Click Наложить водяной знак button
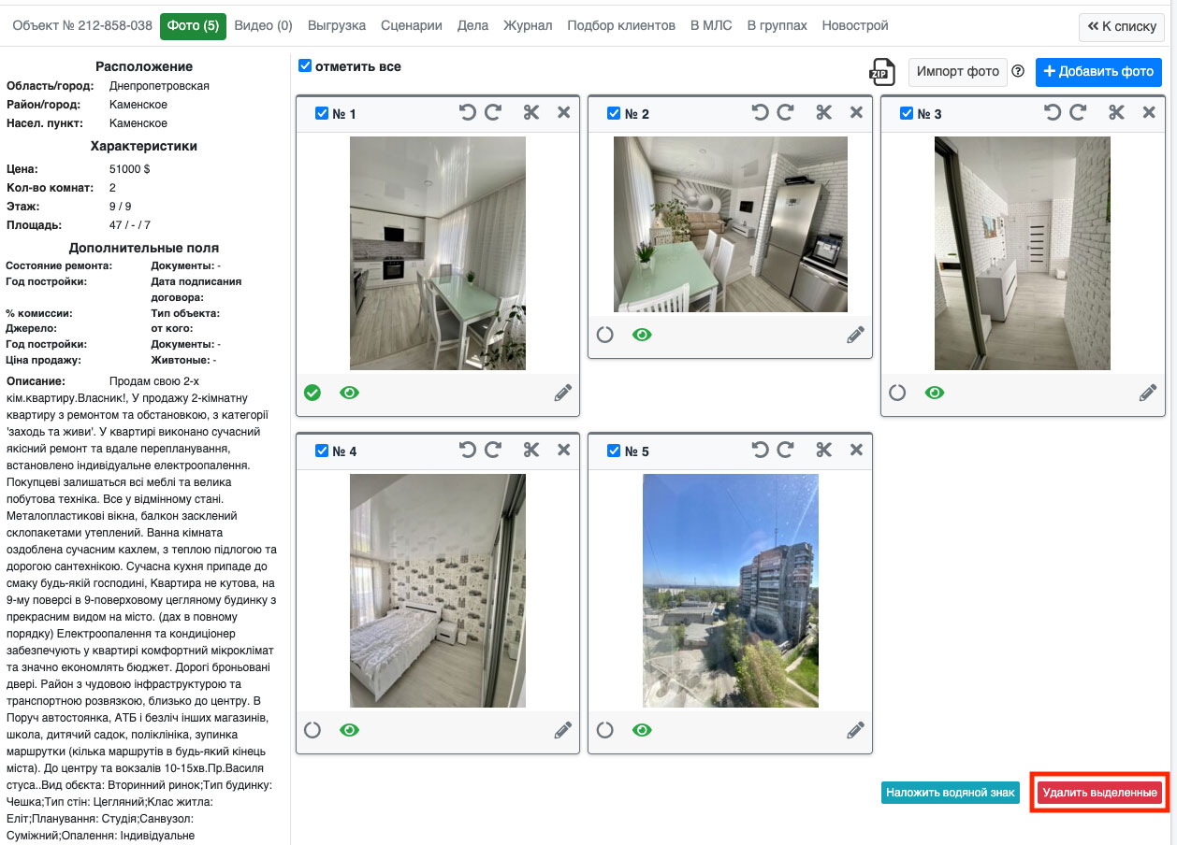Screen dimensions: 1177x845 [950, 793]
